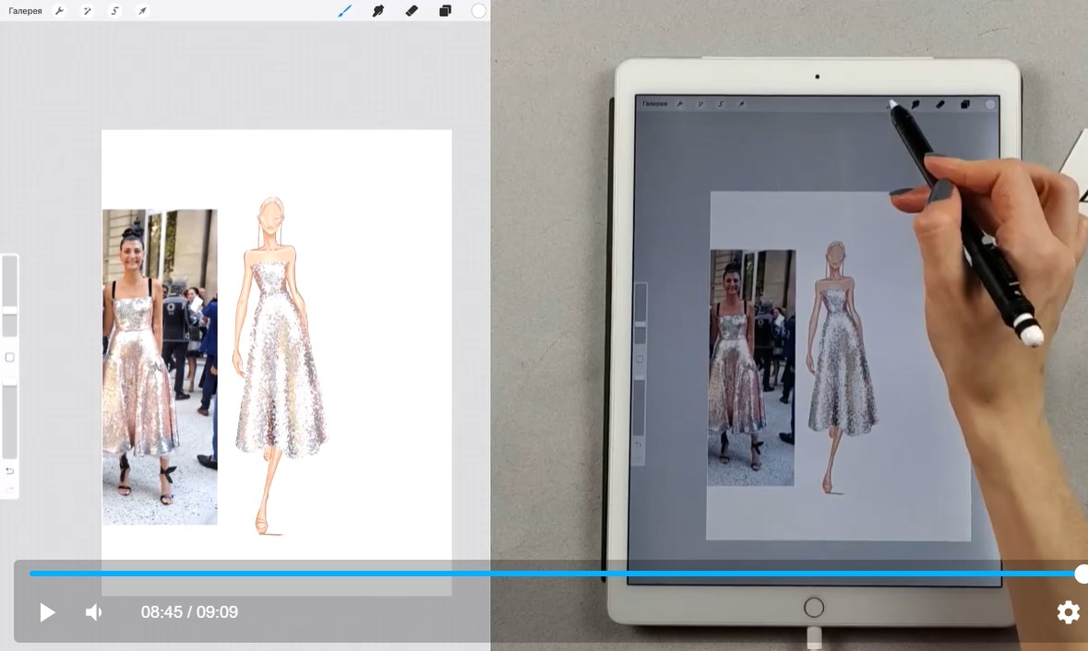Redo using the faded sidebar arrow
This screenshot has width=1088, height=651.
coord(10,491)
